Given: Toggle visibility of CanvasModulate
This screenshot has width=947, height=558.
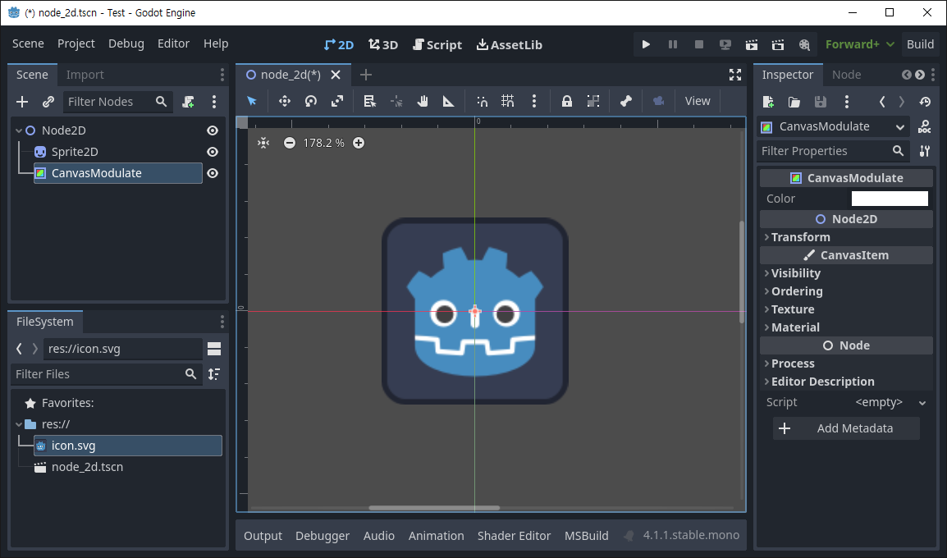Looking at the screenshot, I should coord(213,173).
